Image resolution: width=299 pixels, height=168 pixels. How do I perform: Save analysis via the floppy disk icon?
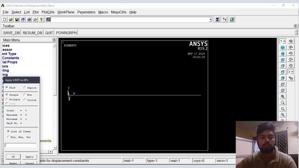coord(17,20)
